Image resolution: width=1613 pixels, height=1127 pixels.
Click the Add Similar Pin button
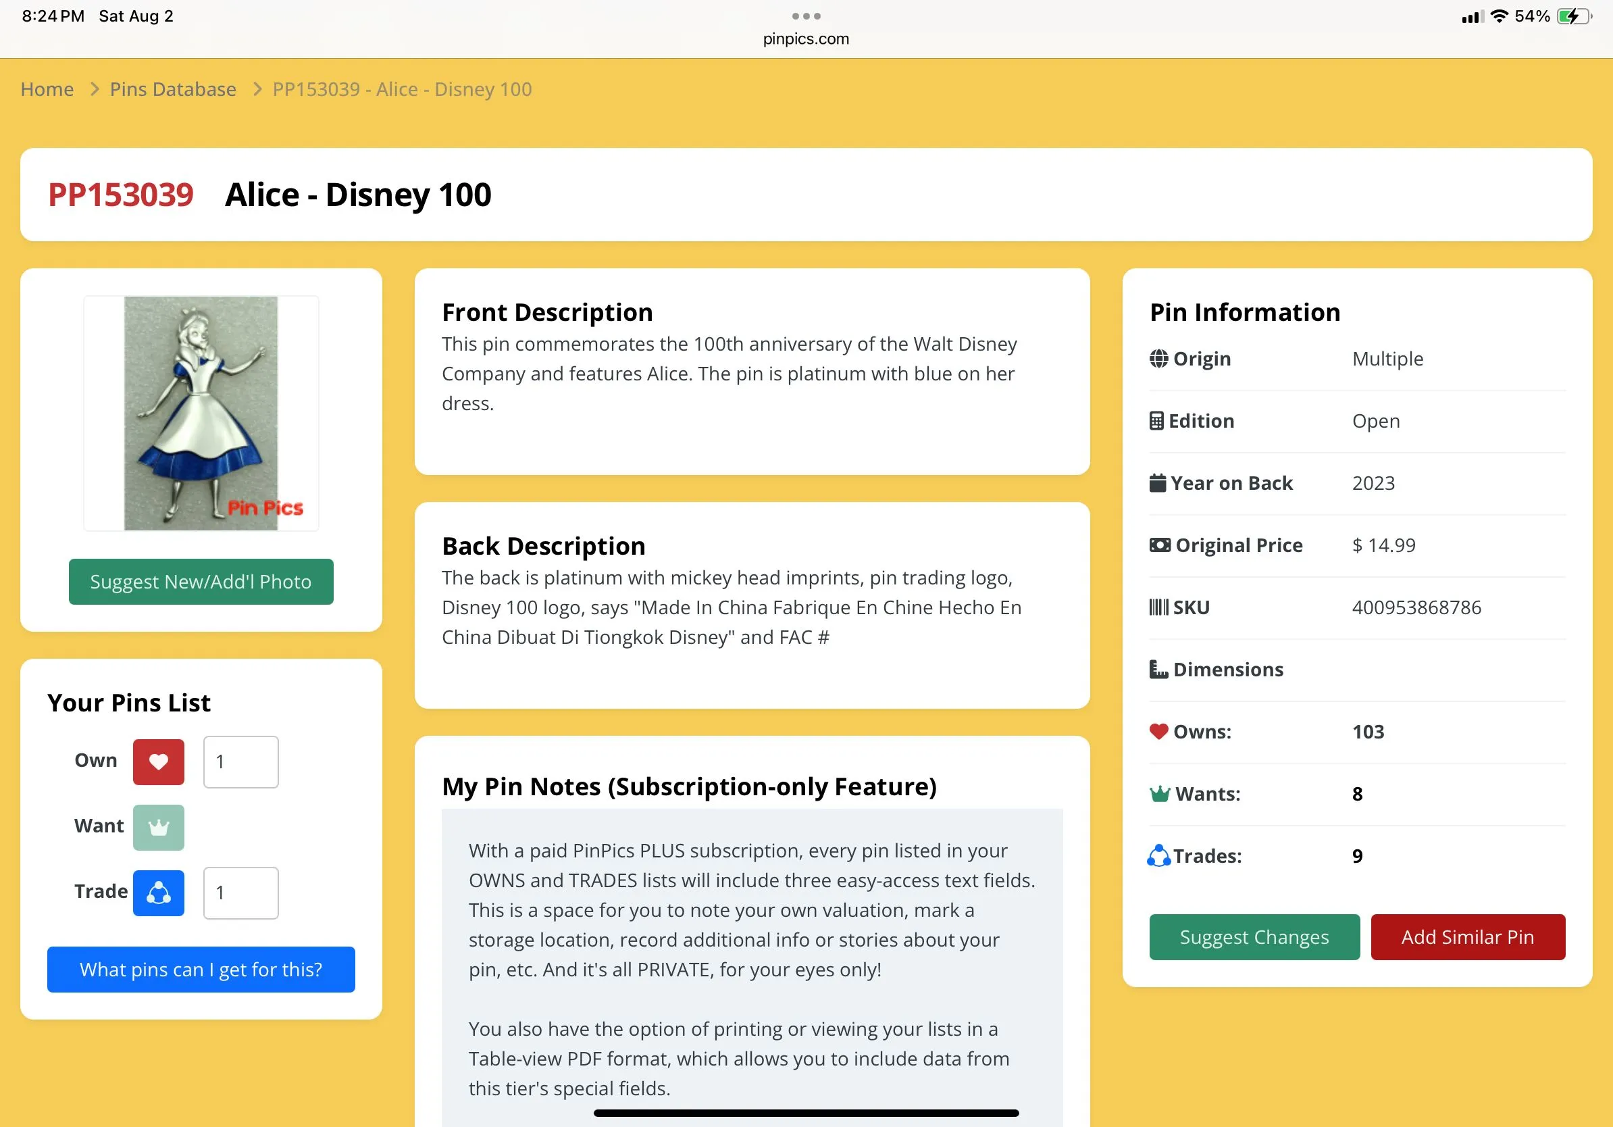click(1468, 937)
